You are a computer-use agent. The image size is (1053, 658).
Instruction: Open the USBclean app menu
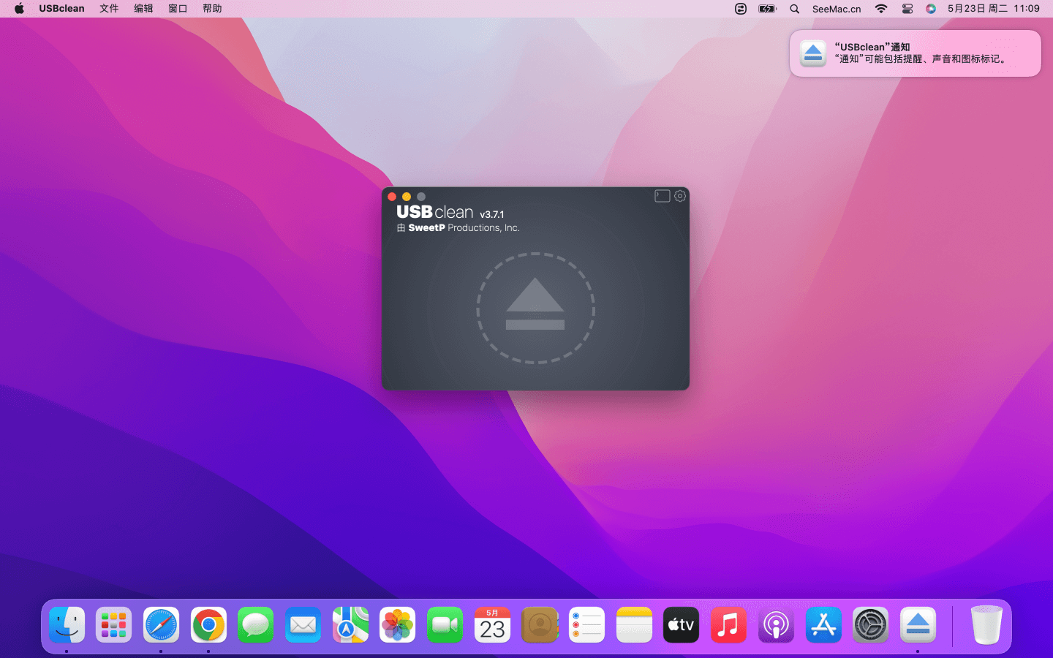[61, 9]
